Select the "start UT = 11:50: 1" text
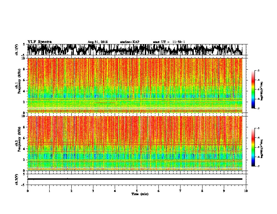The height and width of the screenshot is (214, 277). pyautogui.click(x=169, y=42)
